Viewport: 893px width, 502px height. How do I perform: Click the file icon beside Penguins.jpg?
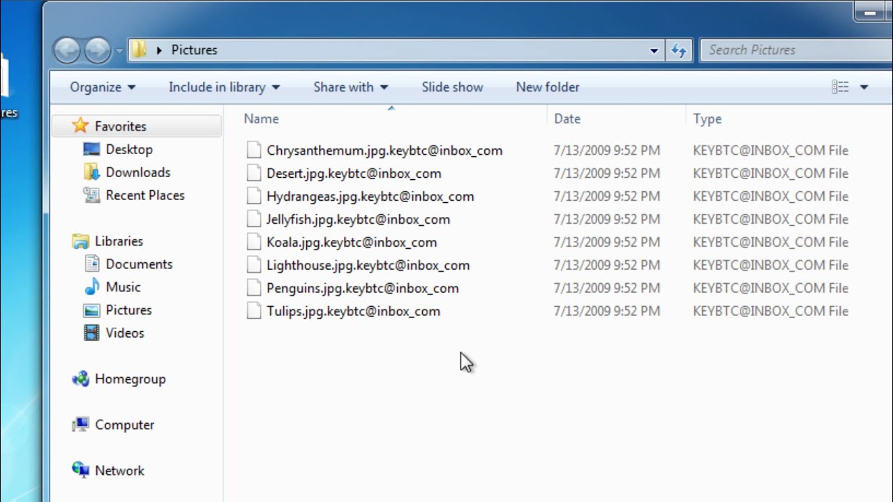pos(254,288)
